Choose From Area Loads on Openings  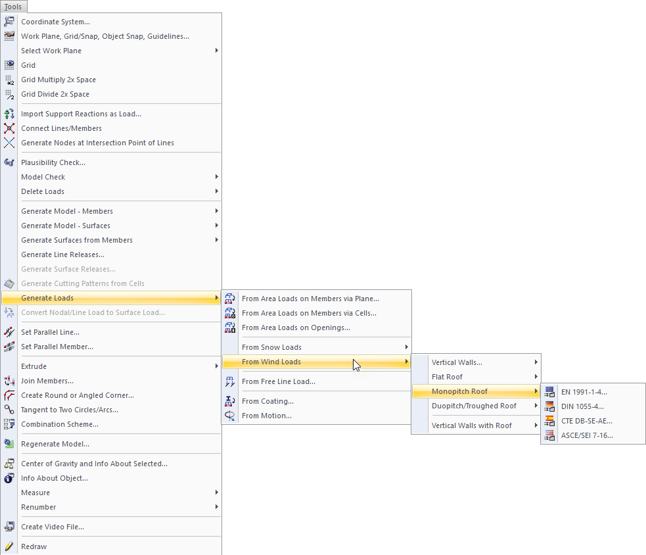pyautogui.click(x=296, y=327)
